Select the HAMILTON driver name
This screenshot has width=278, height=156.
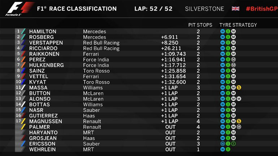[43, 31]
